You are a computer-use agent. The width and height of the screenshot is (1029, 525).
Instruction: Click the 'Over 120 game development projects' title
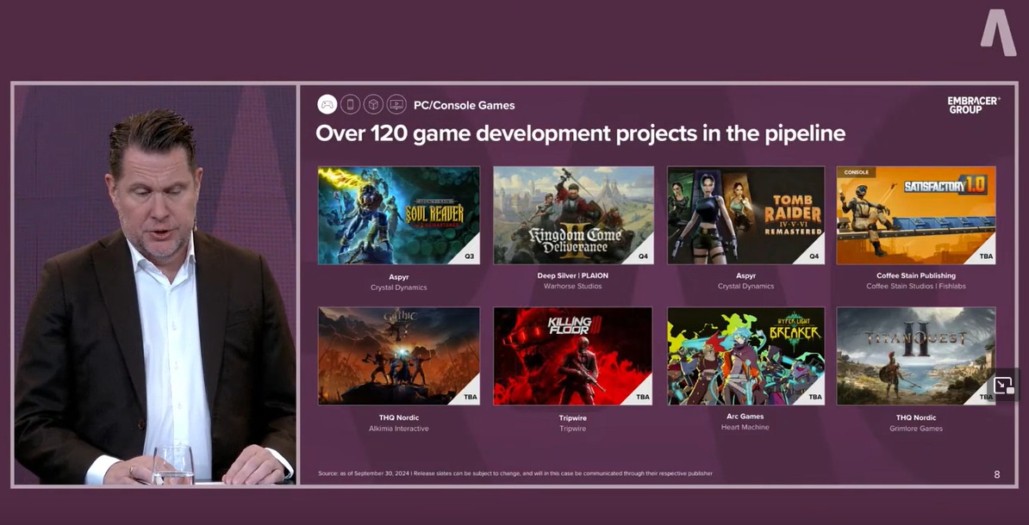(x=580, y=133)
